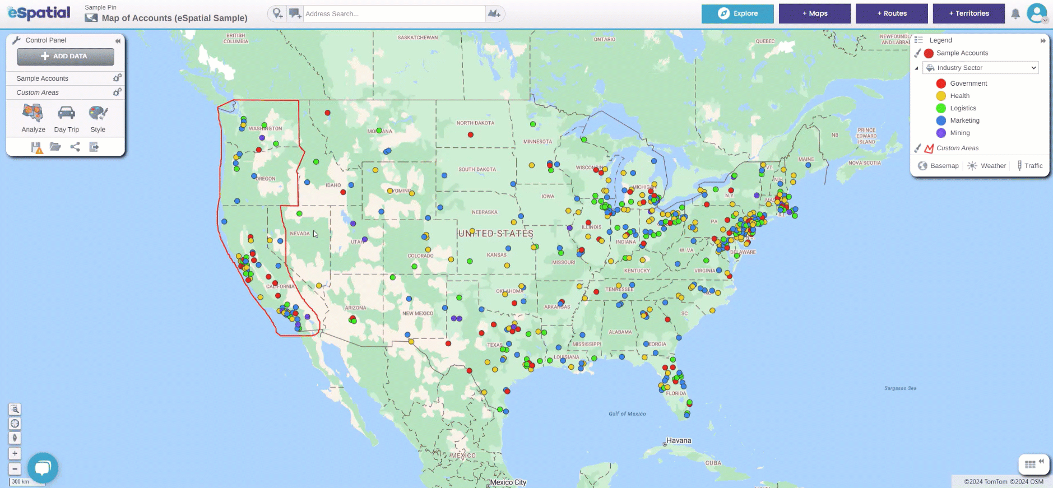Image resolution: width=1053 pixels, height=488 pixels.
Task: Click the eSpatial logo
Action: [39, 13]
